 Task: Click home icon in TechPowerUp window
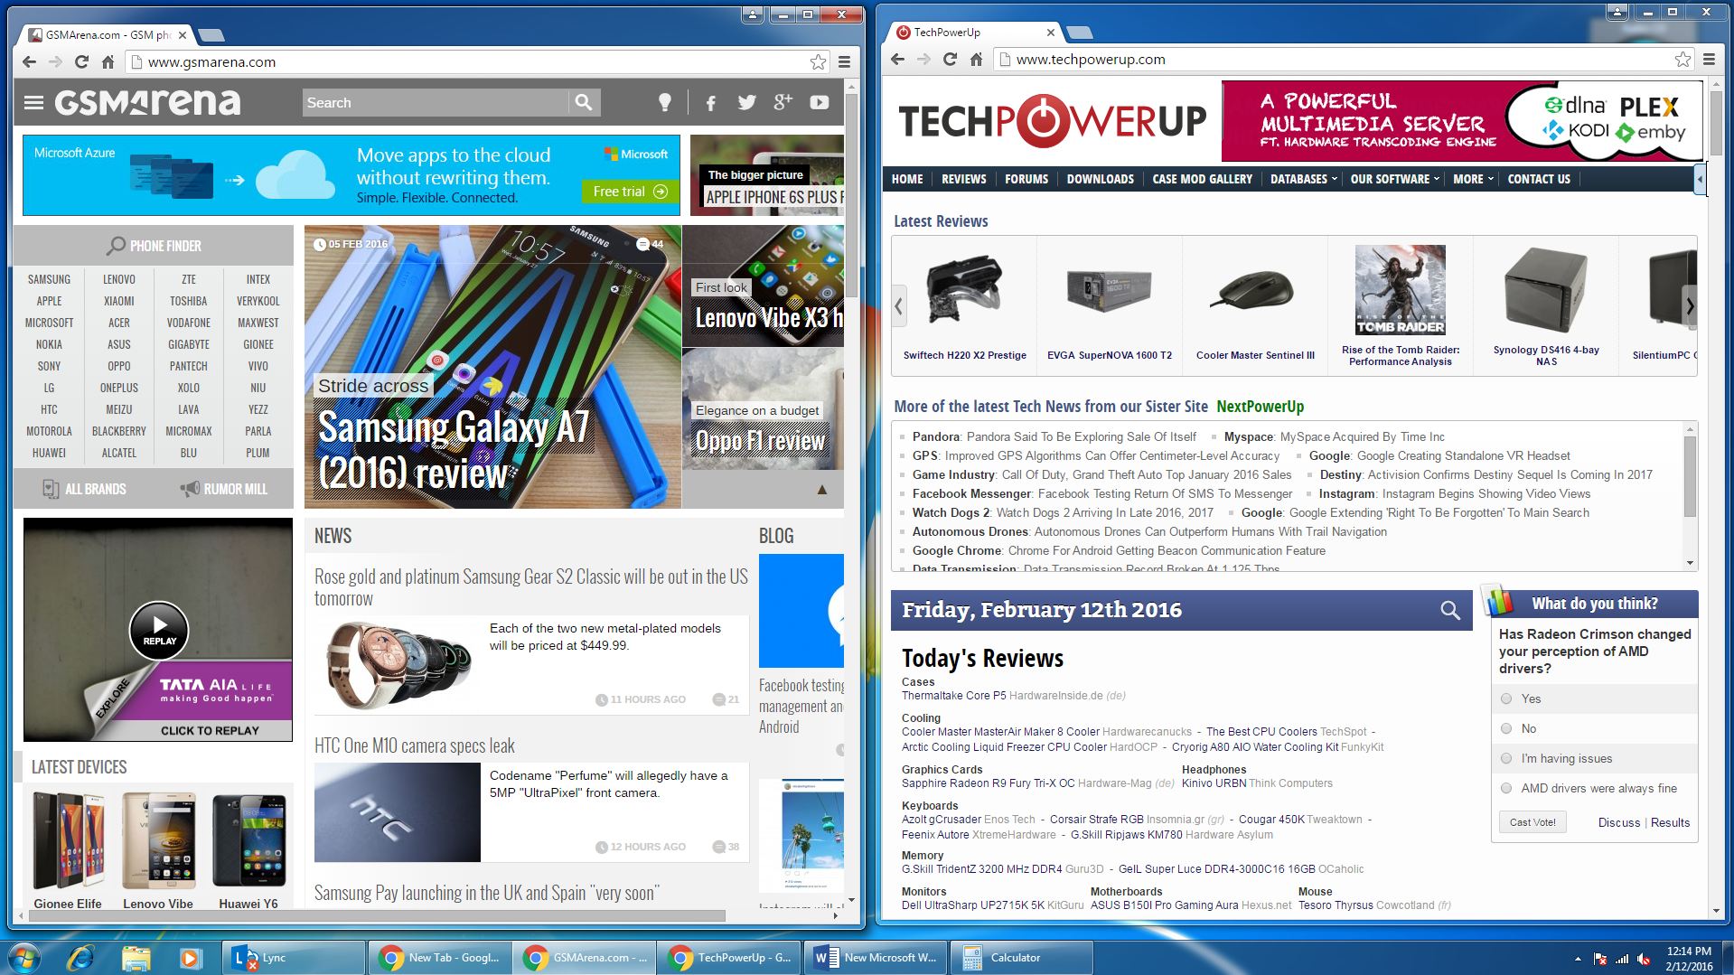[976, 59]
